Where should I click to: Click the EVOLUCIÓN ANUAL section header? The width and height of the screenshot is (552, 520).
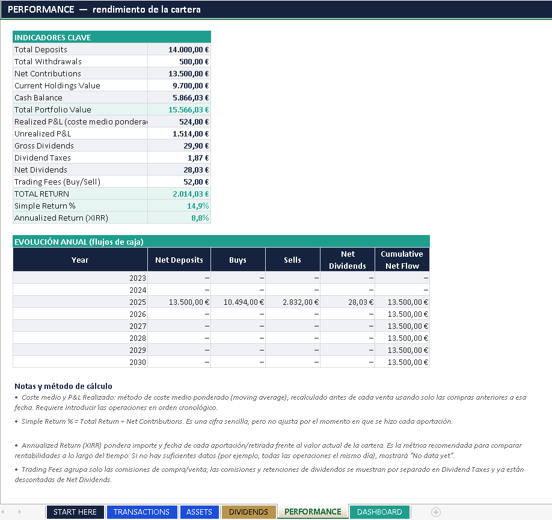[x=221, y=242]
